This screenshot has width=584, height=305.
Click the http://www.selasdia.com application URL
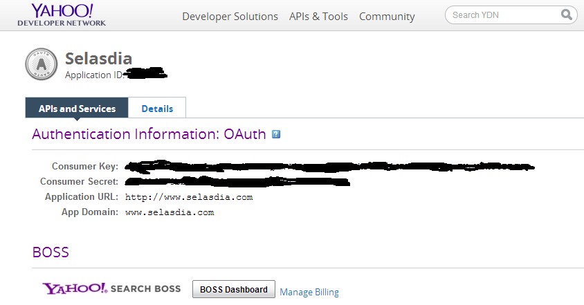(x=189, y=197)
